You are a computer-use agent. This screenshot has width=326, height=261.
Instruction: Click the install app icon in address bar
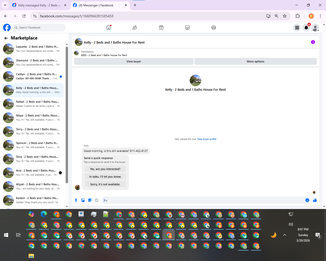268,16
